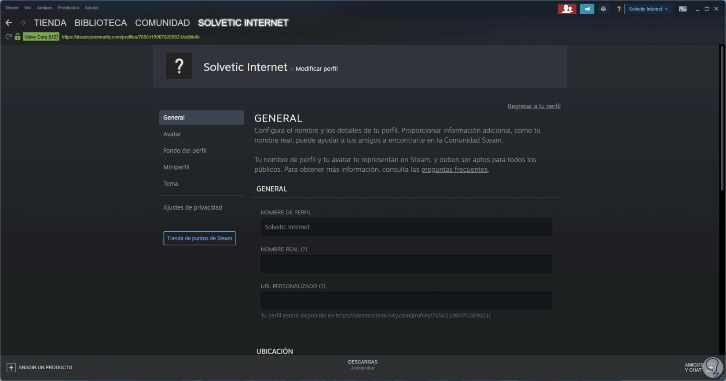This screenshot has width=726, height=381.
Task: Go to the TIENDA section
Action: click(x=50, y=23)
